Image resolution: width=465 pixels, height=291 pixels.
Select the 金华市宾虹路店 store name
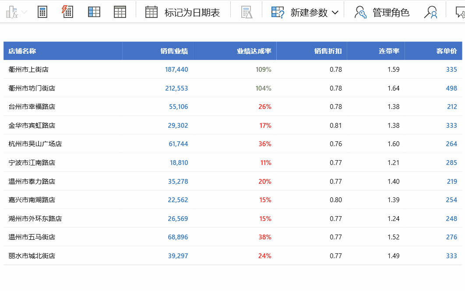pyautogui.click(x=32, y=125)
